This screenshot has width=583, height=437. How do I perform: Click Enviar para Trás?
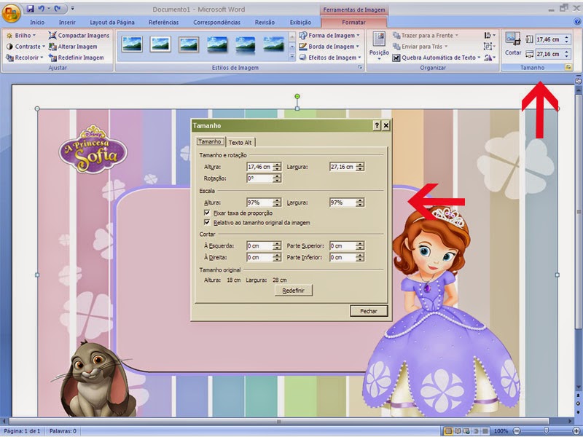420,47
